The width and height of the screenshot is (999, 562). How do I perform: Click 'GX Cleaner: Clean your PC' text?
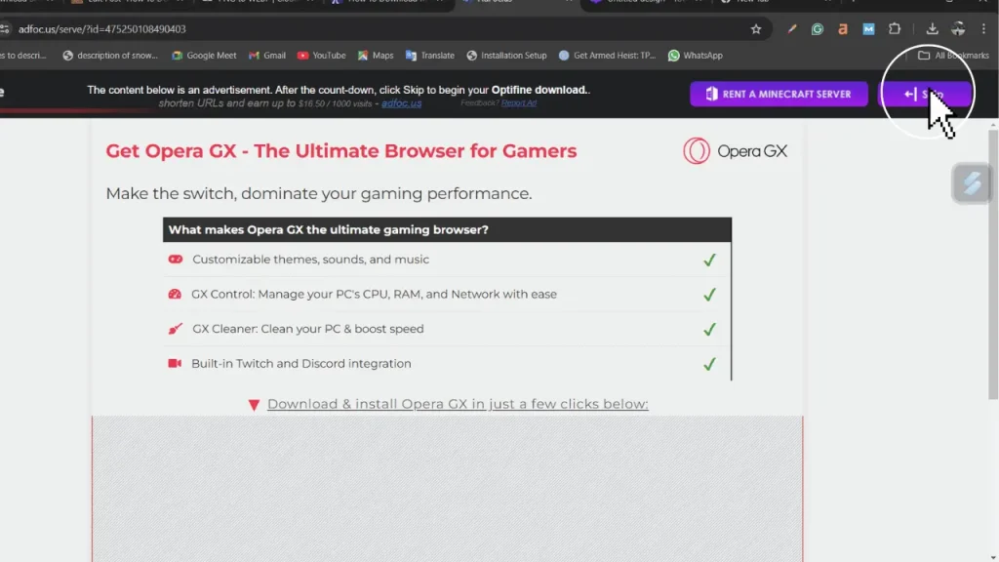click(x=307, y=329)
